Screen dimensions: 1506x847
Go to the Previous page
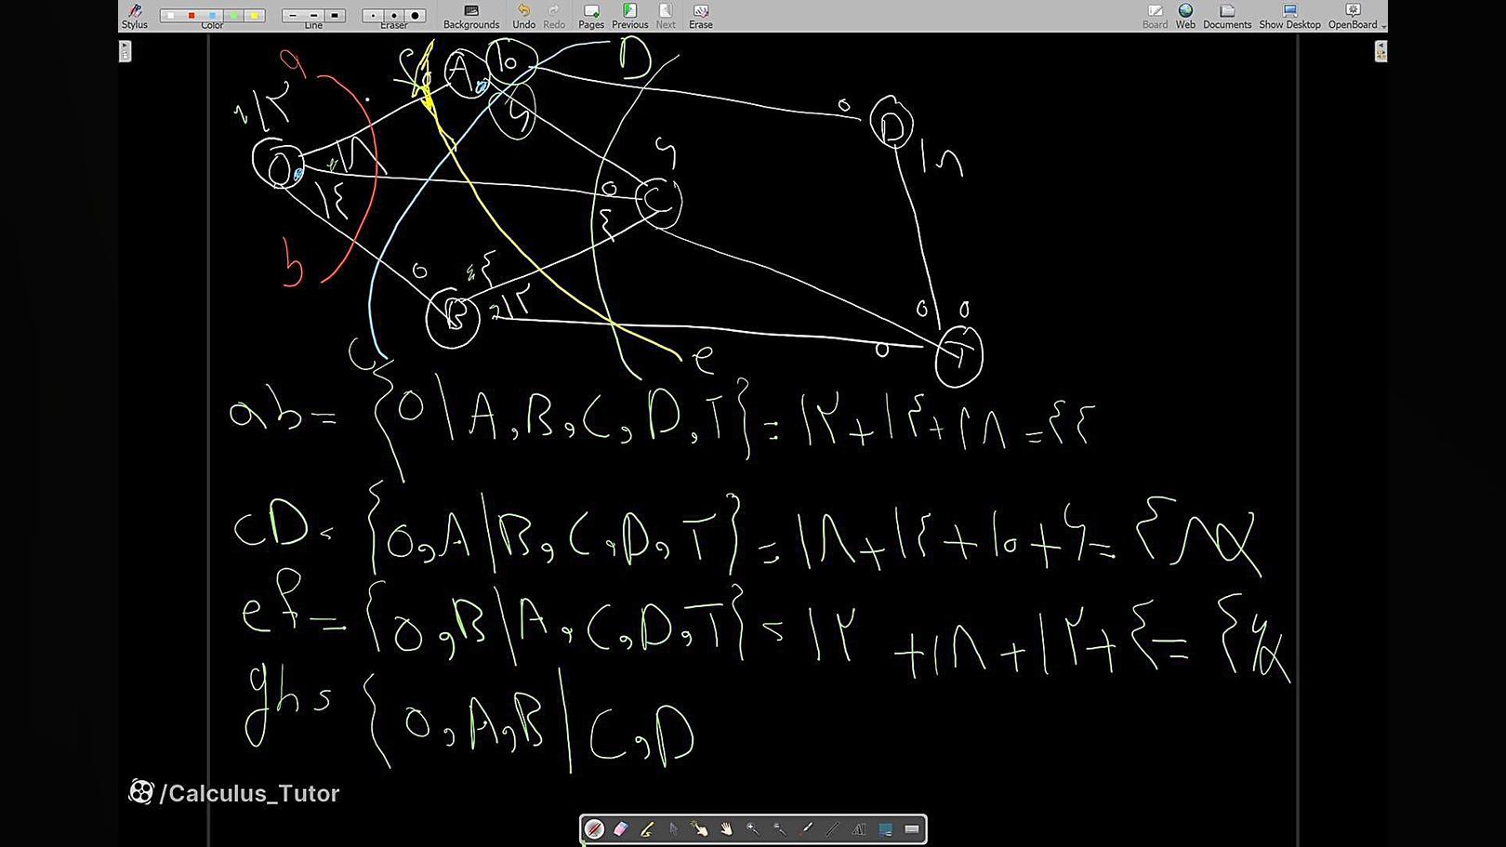(x=629, y=16)
